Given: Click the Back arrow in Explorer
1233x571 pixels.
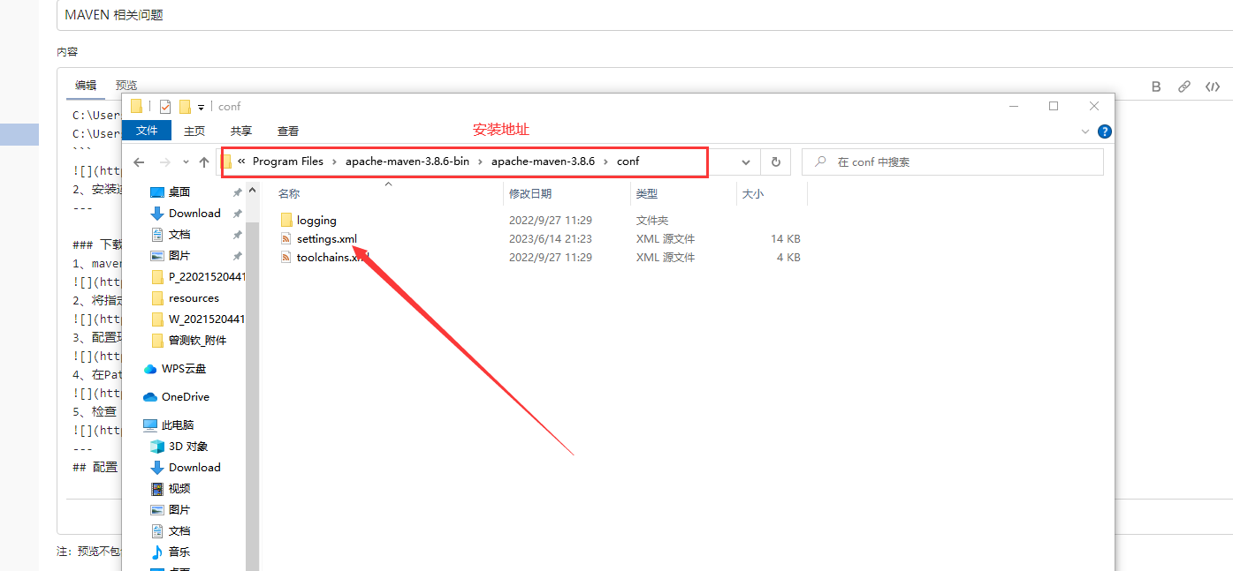Looking at the screenshot, I should pos(139,162).
